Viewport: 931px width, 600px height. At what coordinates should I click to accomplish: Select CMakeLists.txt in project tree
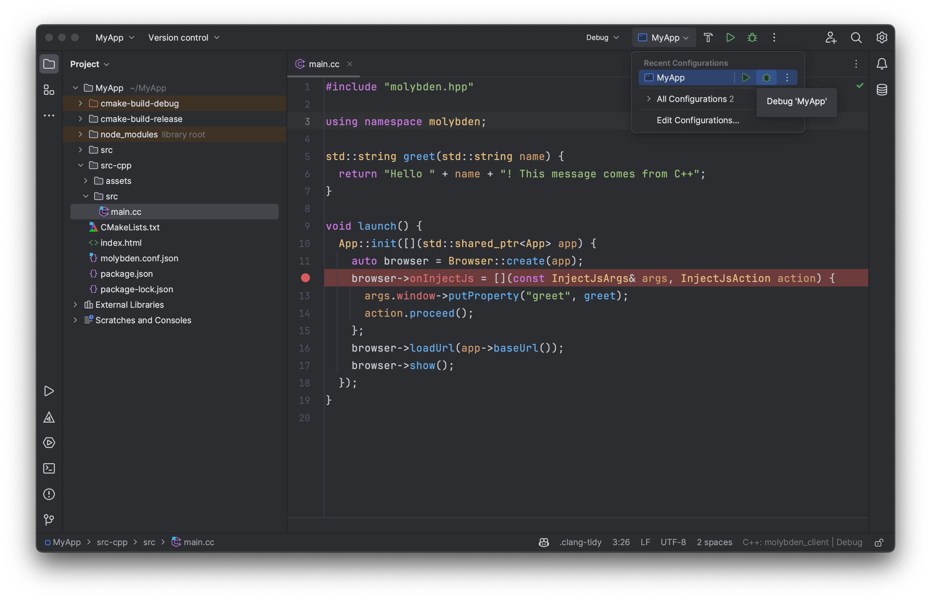pyautogui.click(x=130, y=227)
